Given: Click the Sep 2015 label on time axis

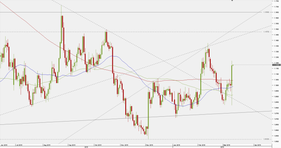Looking at the screenshot, I should [72, 145].
